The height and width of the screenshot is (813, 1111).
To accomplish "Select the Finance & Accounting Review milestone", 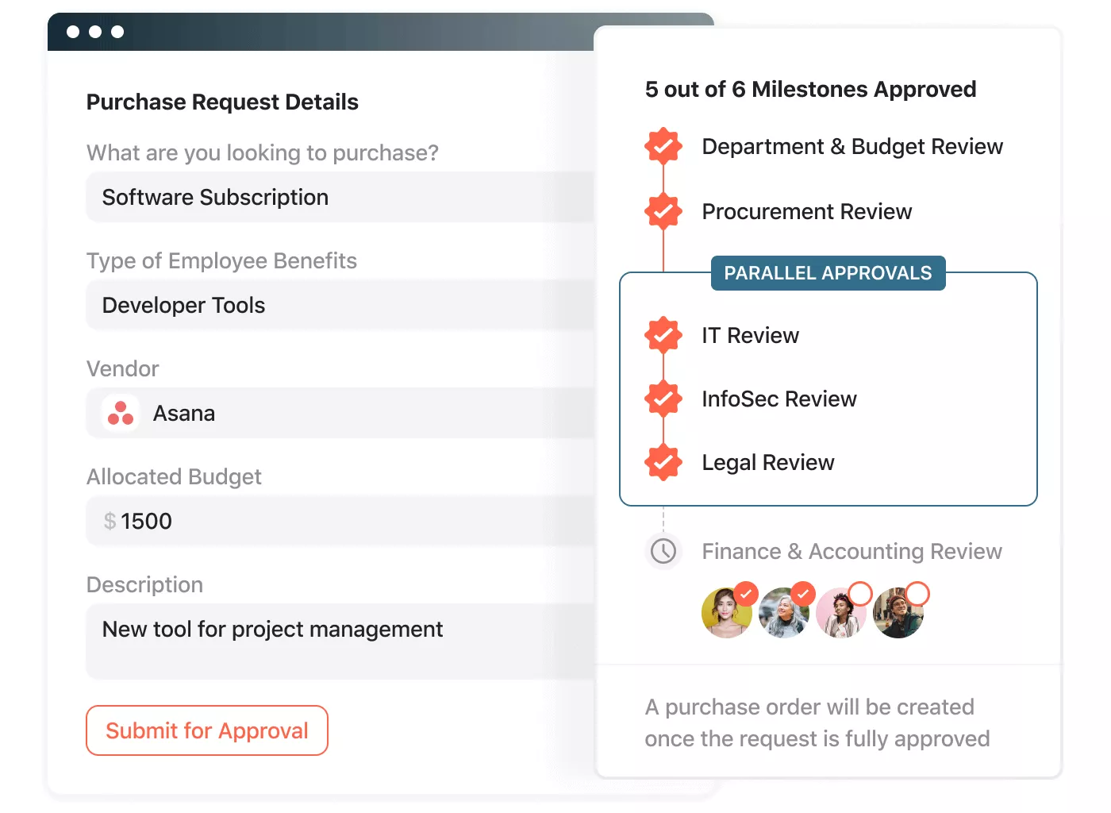I will click(x=852, y=551).
